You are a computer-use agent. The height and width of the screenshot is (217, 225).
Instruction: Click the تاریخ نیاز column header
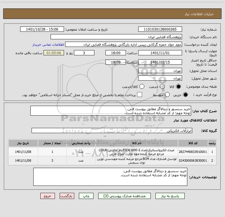click(23, 143)
